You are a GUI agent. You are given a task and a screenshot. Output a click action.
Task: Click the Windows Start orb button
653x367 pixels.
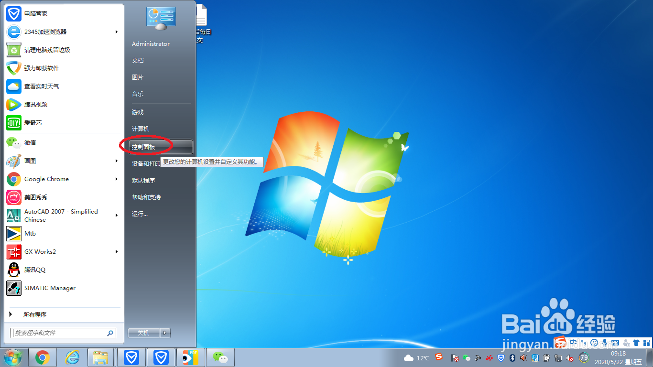pos(13,357)
